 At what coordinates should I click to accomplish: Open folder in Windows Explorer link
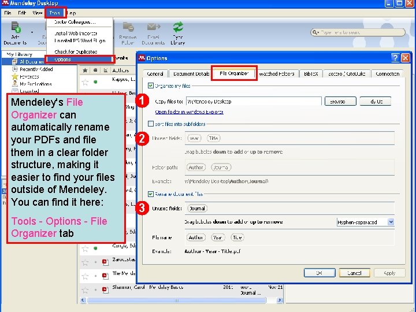pos(189,112)
